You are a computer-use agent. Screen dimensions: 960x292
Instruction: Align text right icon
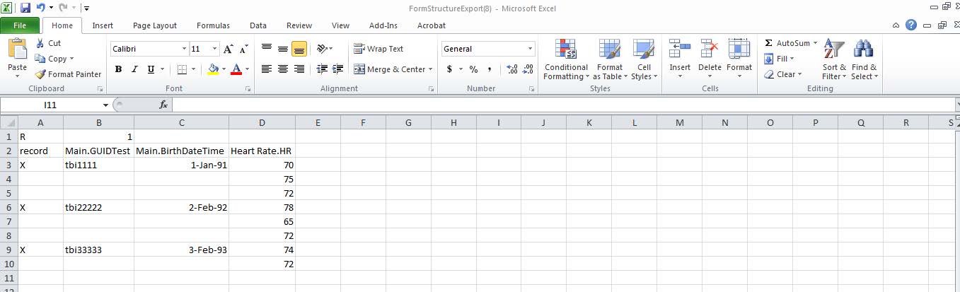point(299,69)
